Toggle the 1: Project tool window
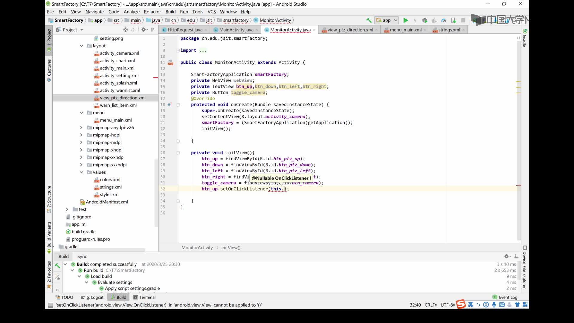The width and height of the screenshot is (574, 323). point(49,40)
